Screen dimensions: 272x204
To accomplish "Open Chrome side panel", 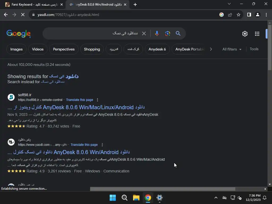I will pos(249,15).
